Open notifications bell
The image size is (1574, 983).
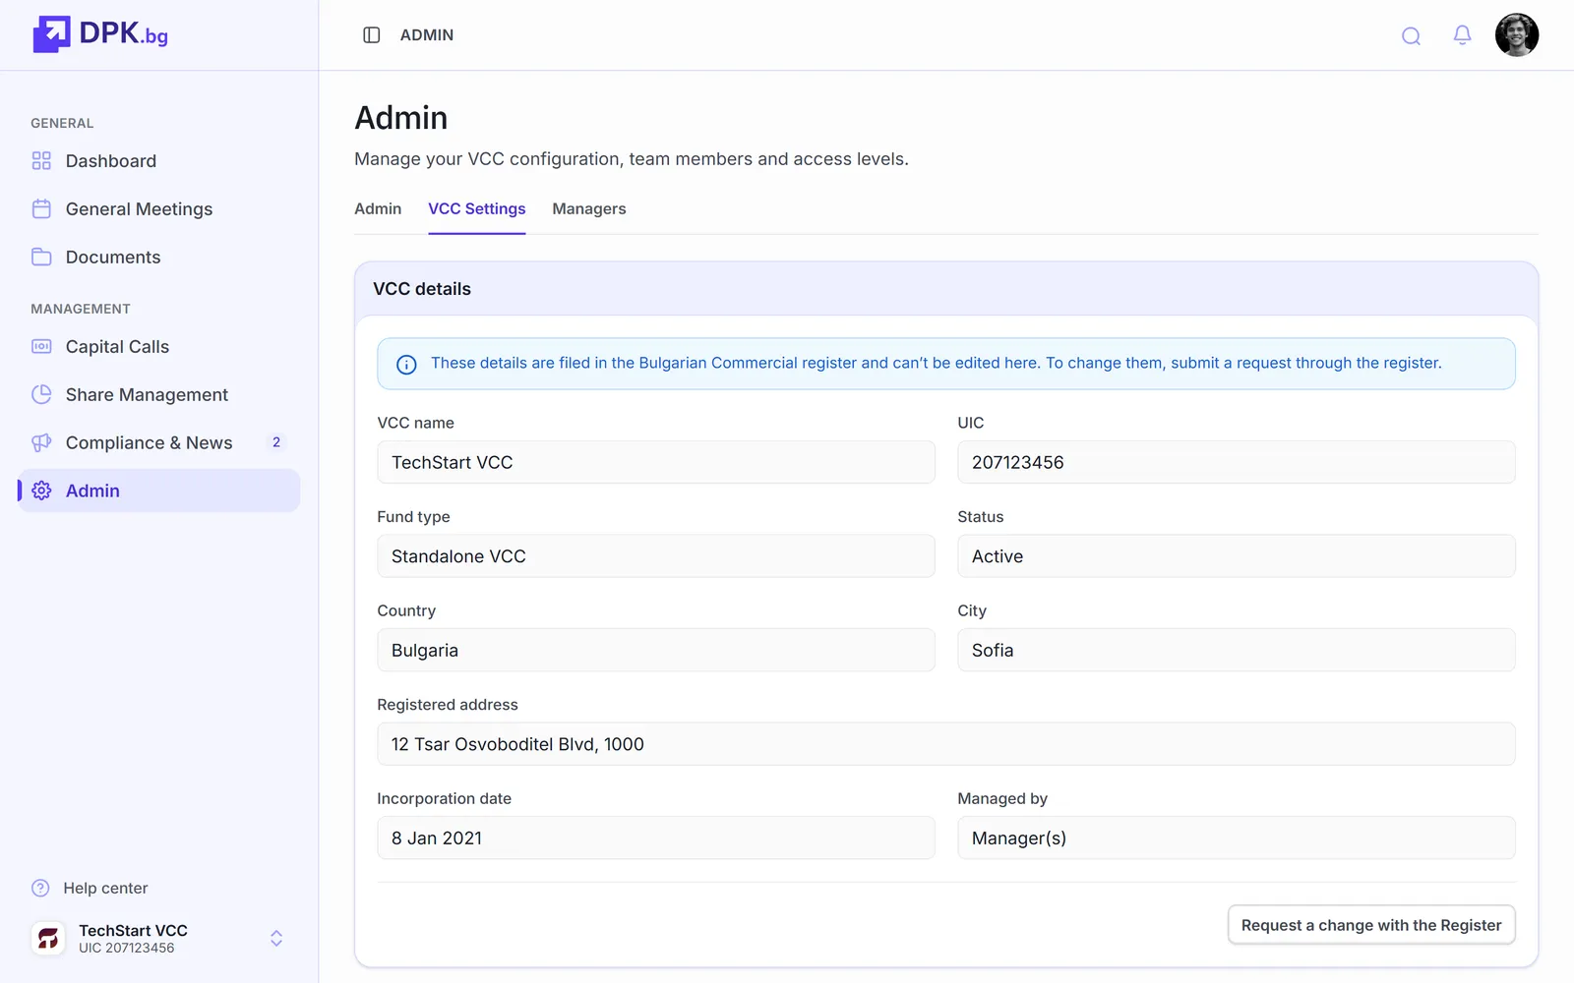click(x=1462, y=35)
